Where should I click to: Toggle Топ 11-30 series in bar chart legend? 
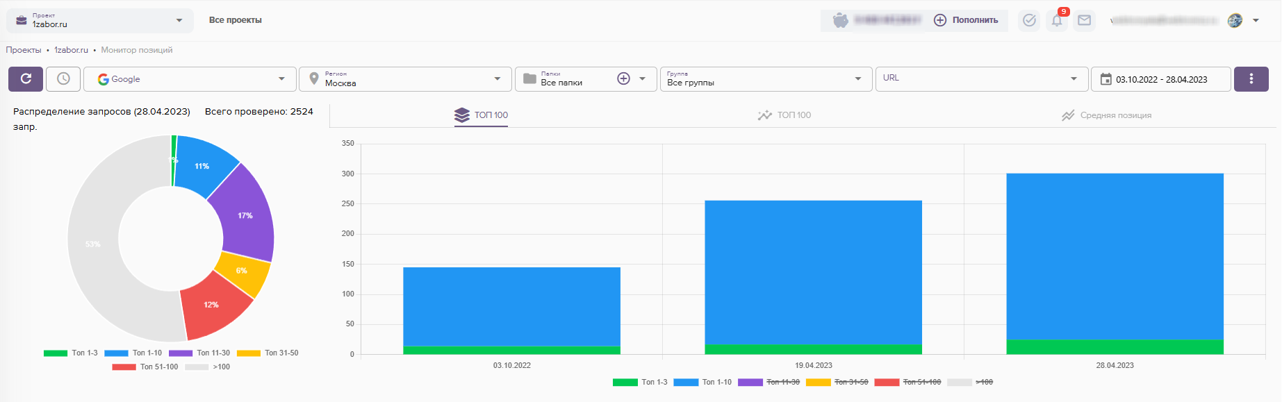(769, 383)
